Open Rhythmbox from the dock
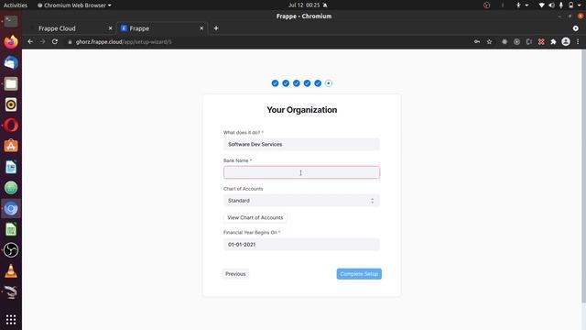 click(x=11, y=104)
